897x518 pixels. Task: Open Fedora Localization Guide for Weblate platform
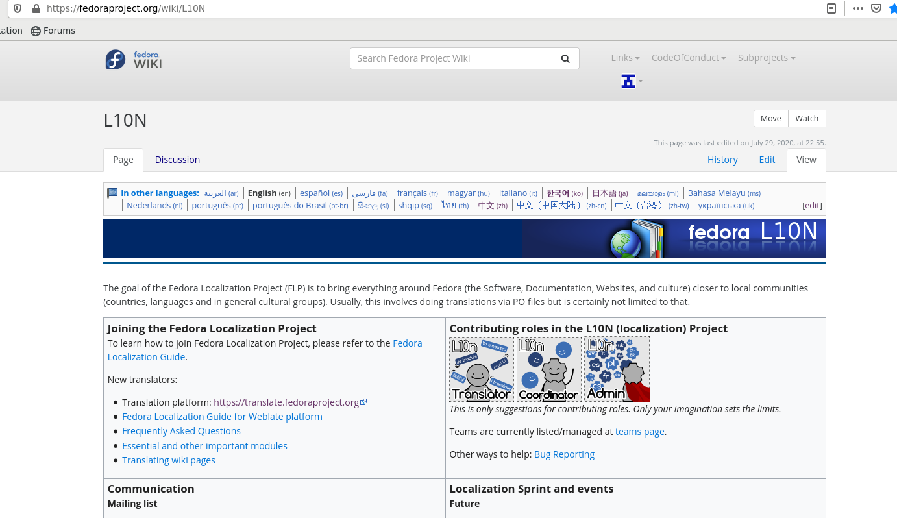[222, 417]
